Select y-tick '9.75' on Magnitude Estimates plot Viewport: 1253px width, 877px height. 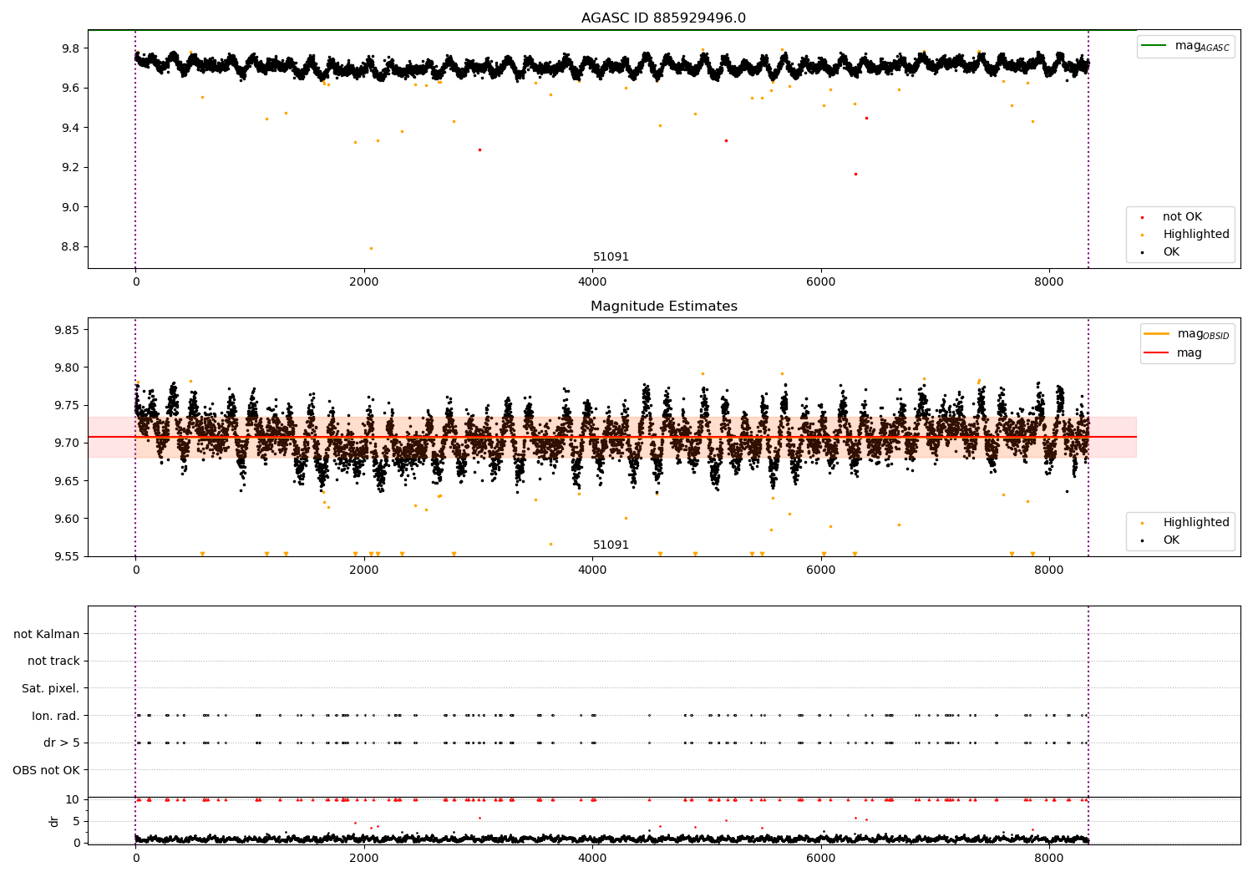[68, 406]
